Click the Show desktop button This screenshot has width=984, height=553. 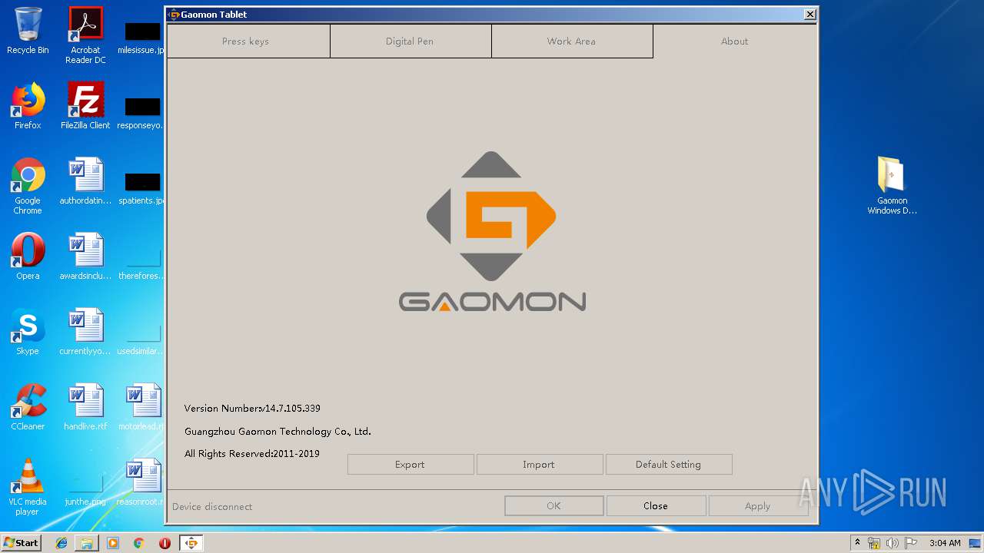(975, 543)
